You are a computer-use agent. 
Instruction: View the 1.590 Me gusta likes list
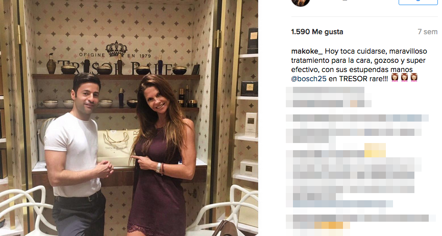pyautogui.click(x=317, y=32)
